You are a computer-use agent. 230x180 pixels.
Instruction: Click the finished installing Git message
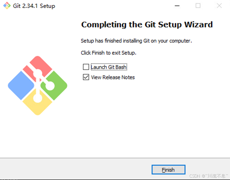[136, 41]
